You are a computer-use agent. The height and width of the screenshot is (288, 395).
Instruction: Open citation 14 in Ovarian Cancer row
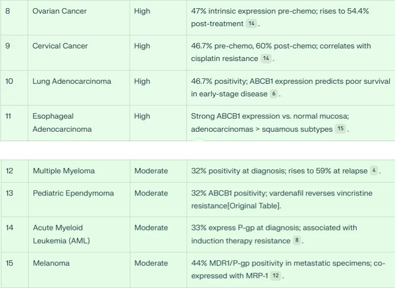[x=251, y=24]
